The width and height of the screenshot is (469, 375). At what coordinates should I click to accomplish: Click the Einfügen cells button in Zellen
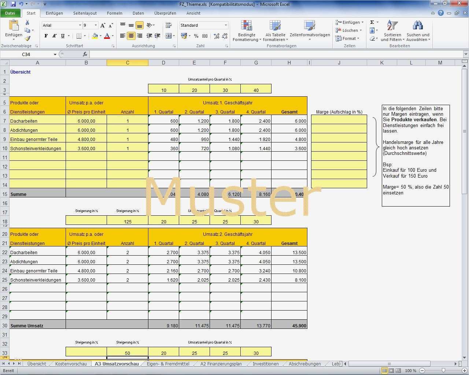click(350, 22)
